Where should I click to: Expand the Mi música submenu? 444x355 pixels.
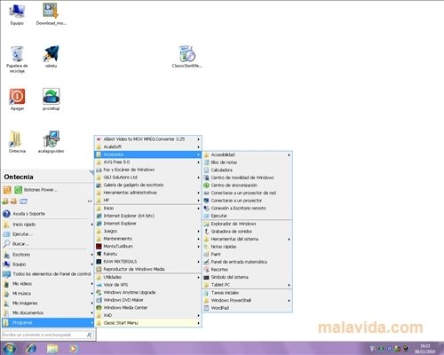pos(47,294)
